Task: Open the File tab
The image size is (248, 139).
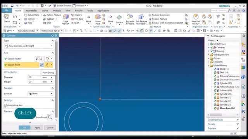Action: tap(7, 10)
